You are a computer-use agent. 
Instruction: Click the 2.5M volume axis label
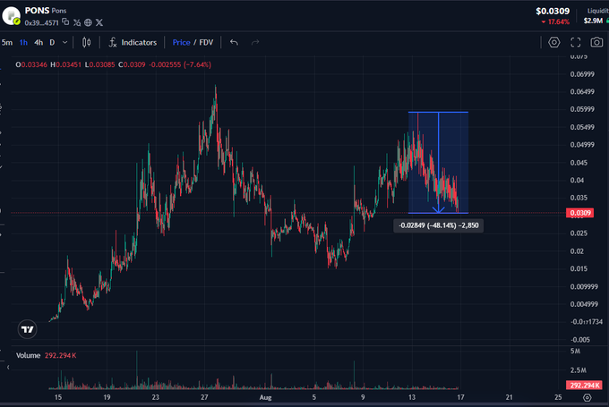[578, 370]
